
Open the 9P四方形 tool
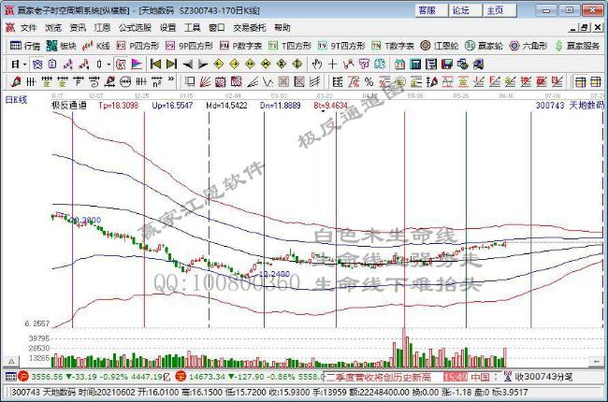pos(189,46)
